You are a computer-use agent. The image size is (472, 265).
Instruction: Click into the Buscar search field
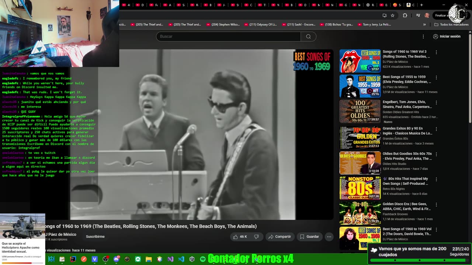[229, 36]
